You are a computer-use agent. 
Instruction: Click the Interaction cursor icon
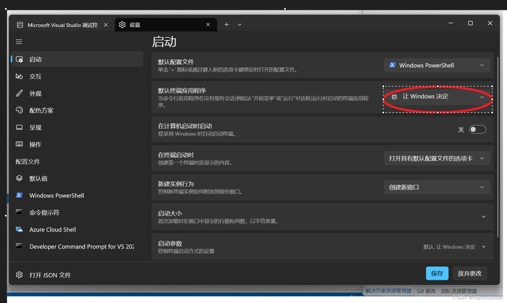tap(19, 76)
